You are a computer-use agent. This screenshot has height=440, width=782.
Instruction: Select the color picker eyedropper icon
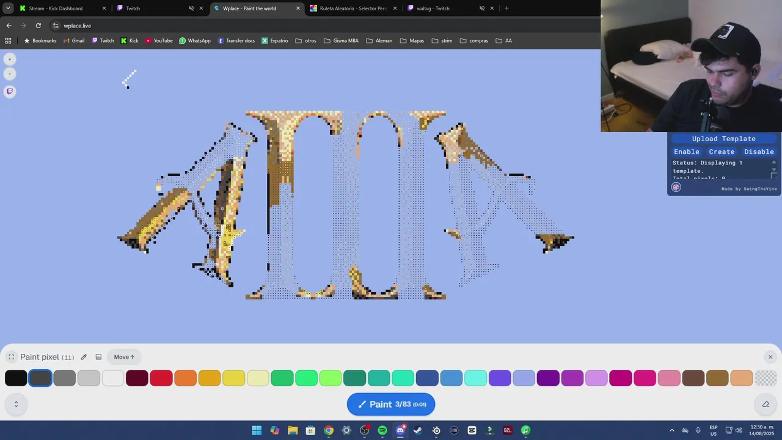84,357
